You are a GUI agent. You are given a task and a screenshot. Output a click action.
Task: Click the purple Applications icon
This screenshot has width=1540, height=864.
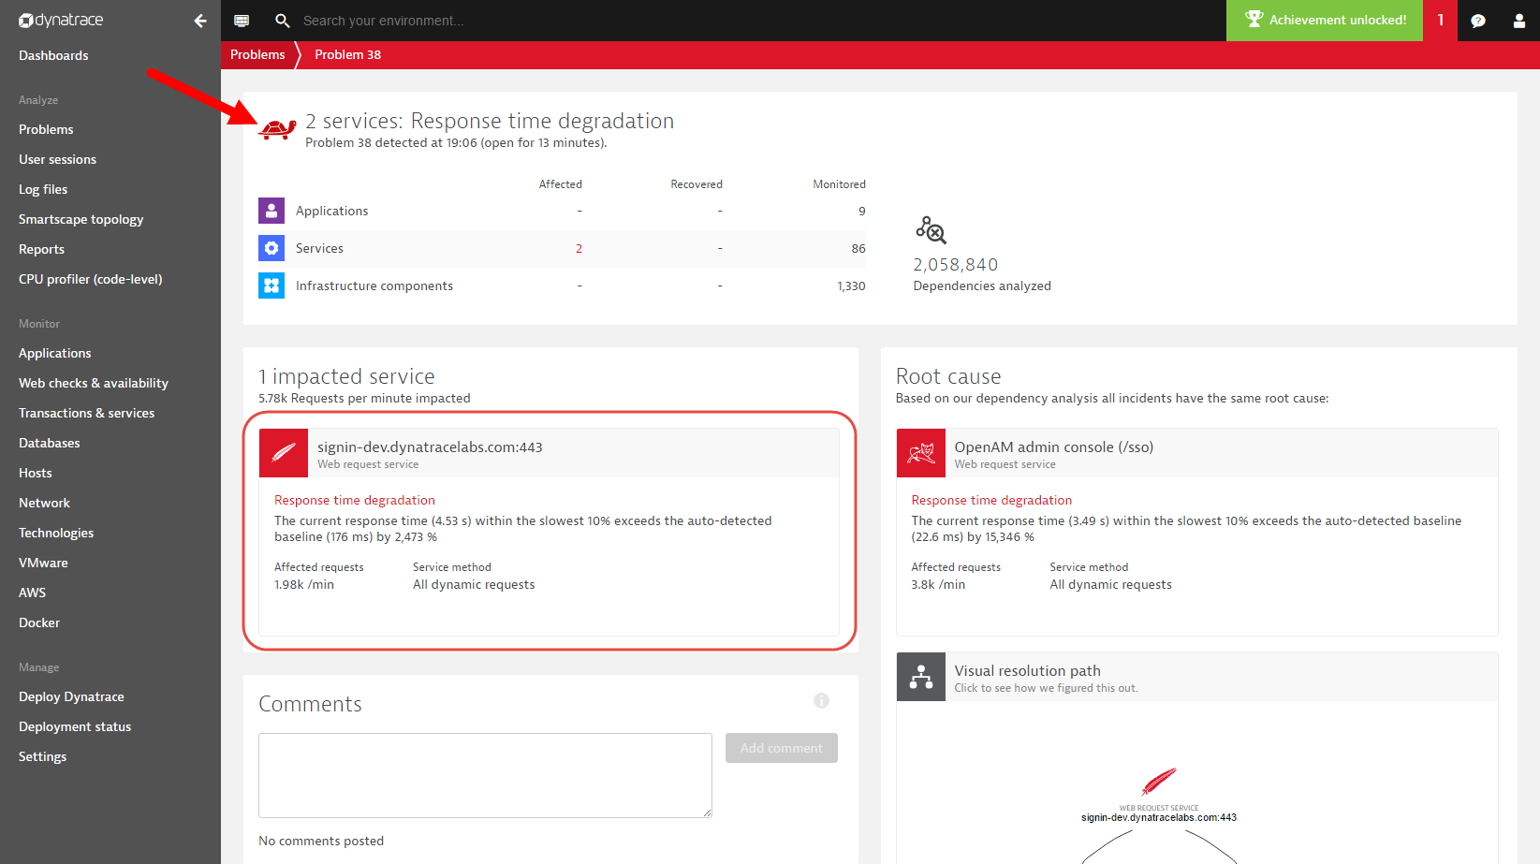271,211
